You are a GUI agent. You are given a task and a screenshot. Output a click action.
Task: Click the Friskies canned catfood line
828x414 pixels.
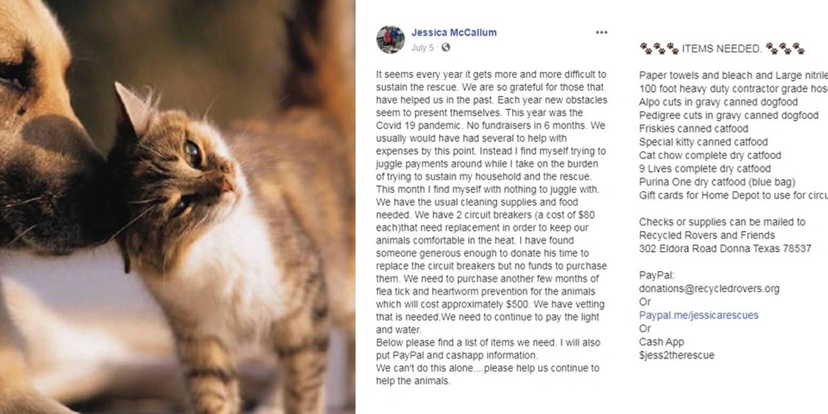pos(694,128)
